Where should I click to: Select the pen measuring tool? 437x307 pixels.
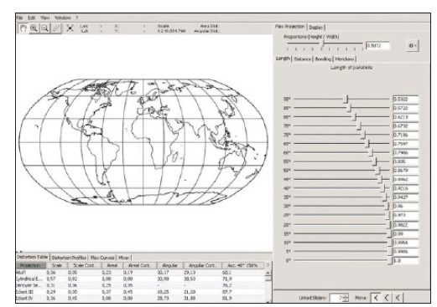56,28
